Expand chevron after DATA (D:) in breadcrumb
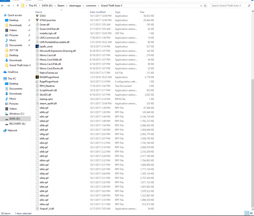The width and height of the screenshot is (254, 216). click(55, 6)
